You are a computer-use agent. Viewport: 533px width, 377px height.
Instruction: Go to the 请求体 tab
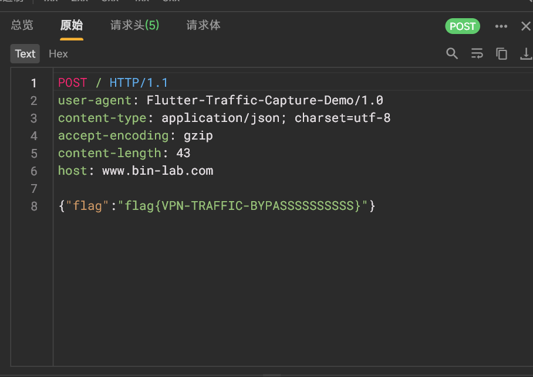pyautogui.click(x=203, y=25)
